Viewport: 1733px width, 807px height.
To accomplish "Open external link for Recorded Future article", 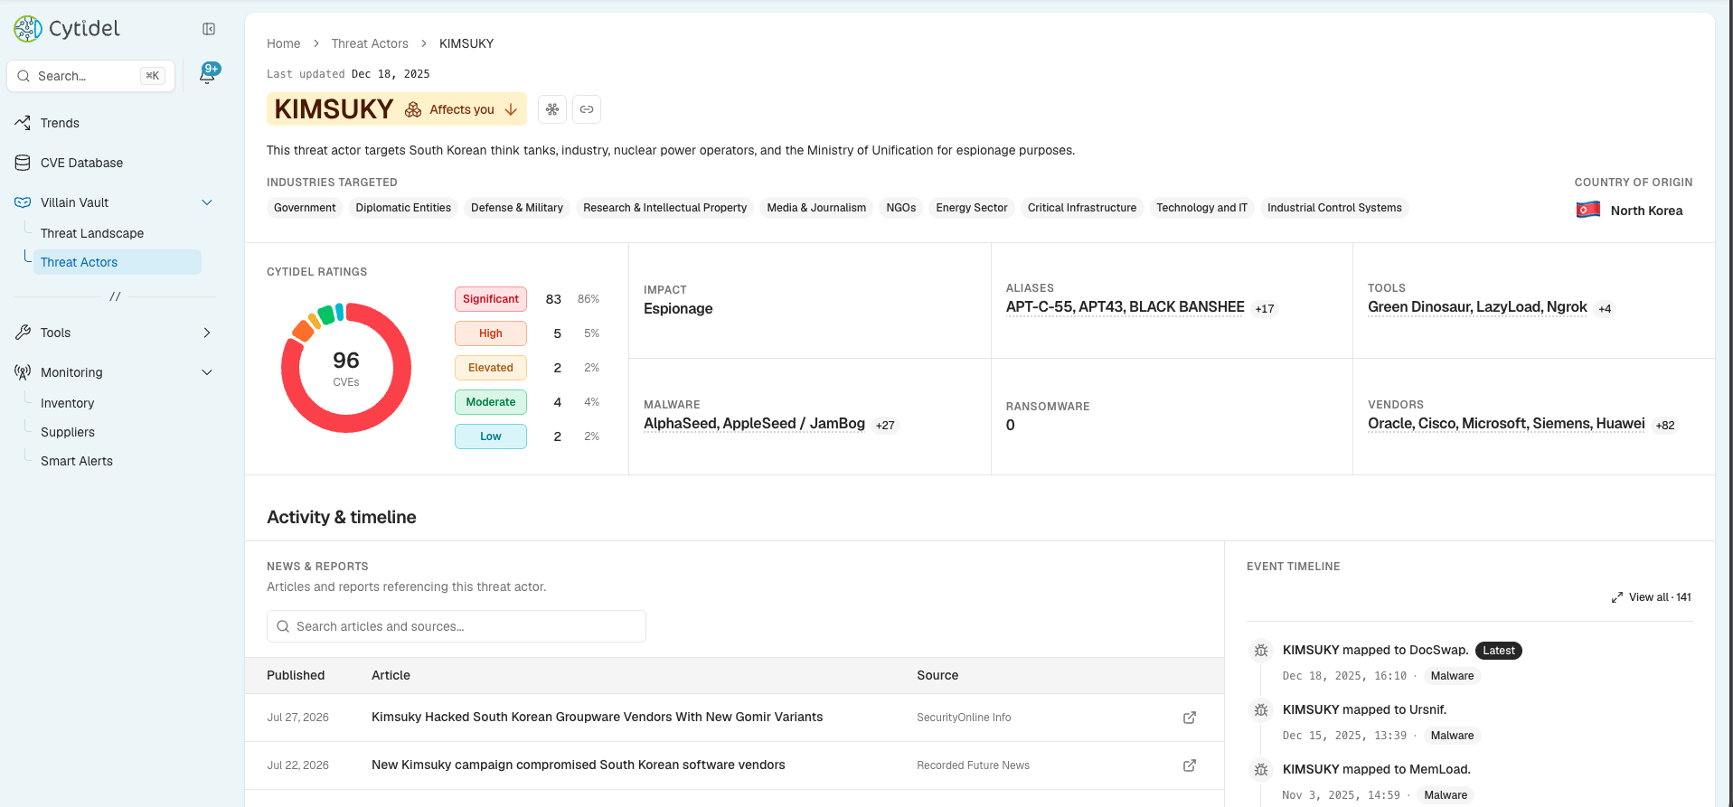I will (1190, 765).
